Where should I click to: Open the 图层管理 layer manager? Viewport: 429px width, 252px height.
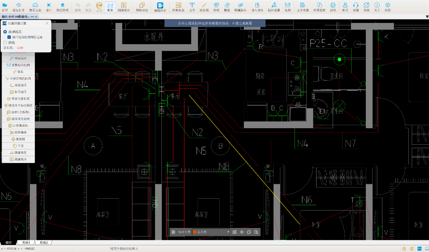(62, 7)
